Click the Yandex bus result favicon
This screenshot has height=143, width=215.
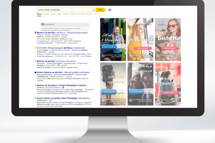click(35, 85)
